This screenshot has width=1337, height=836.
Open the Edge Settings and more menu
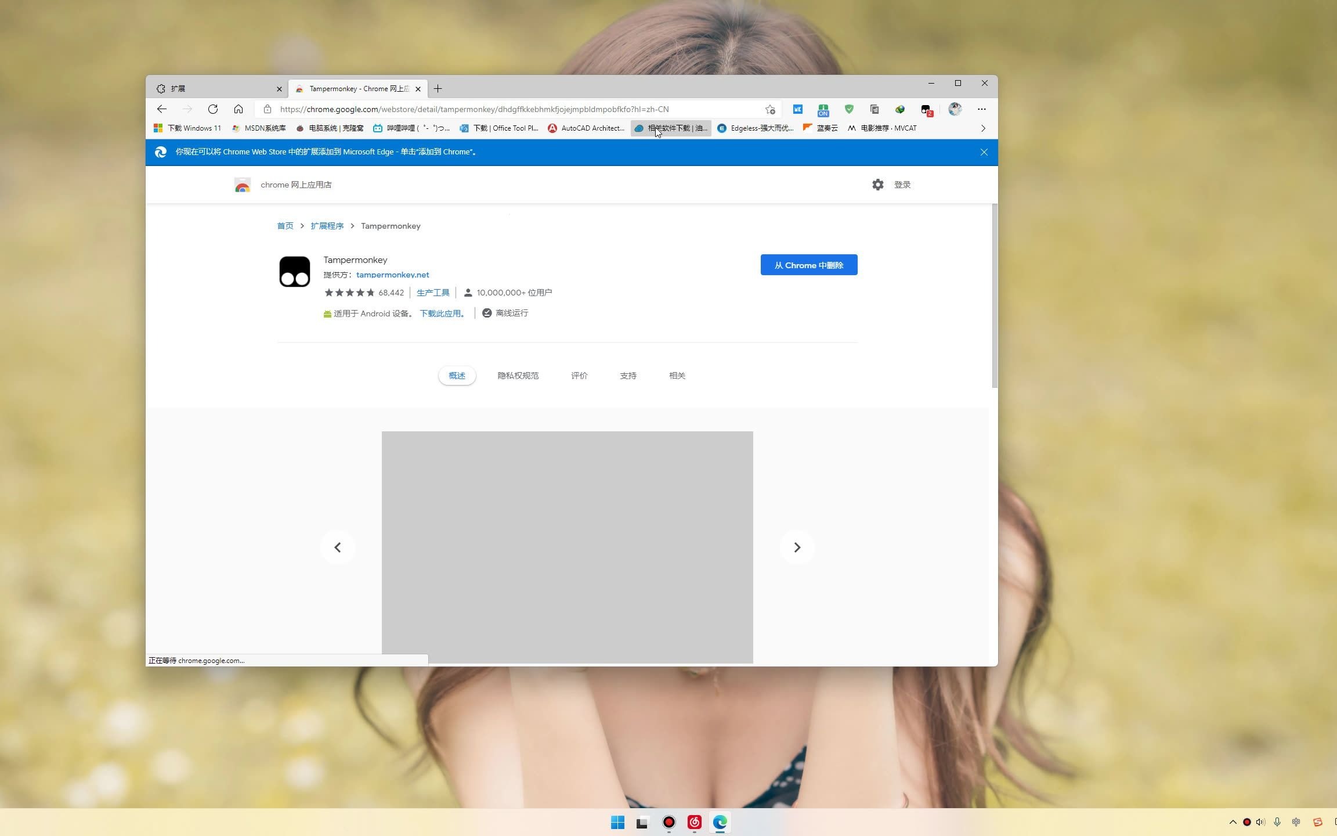click(981, 109)
